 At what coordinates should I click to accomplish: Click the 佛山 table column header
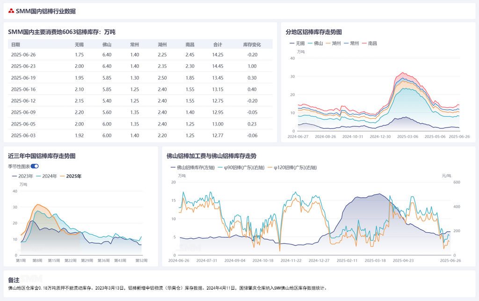107,44
